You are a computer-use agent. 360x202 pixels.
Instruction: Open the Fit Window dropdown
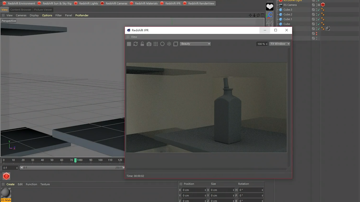point(280,44)
